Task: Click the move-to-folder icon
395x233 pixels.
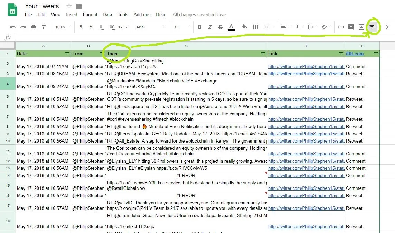Action: 79,6
